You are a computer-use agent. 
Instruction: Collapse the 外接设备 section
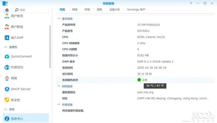[x=59, y=105]
